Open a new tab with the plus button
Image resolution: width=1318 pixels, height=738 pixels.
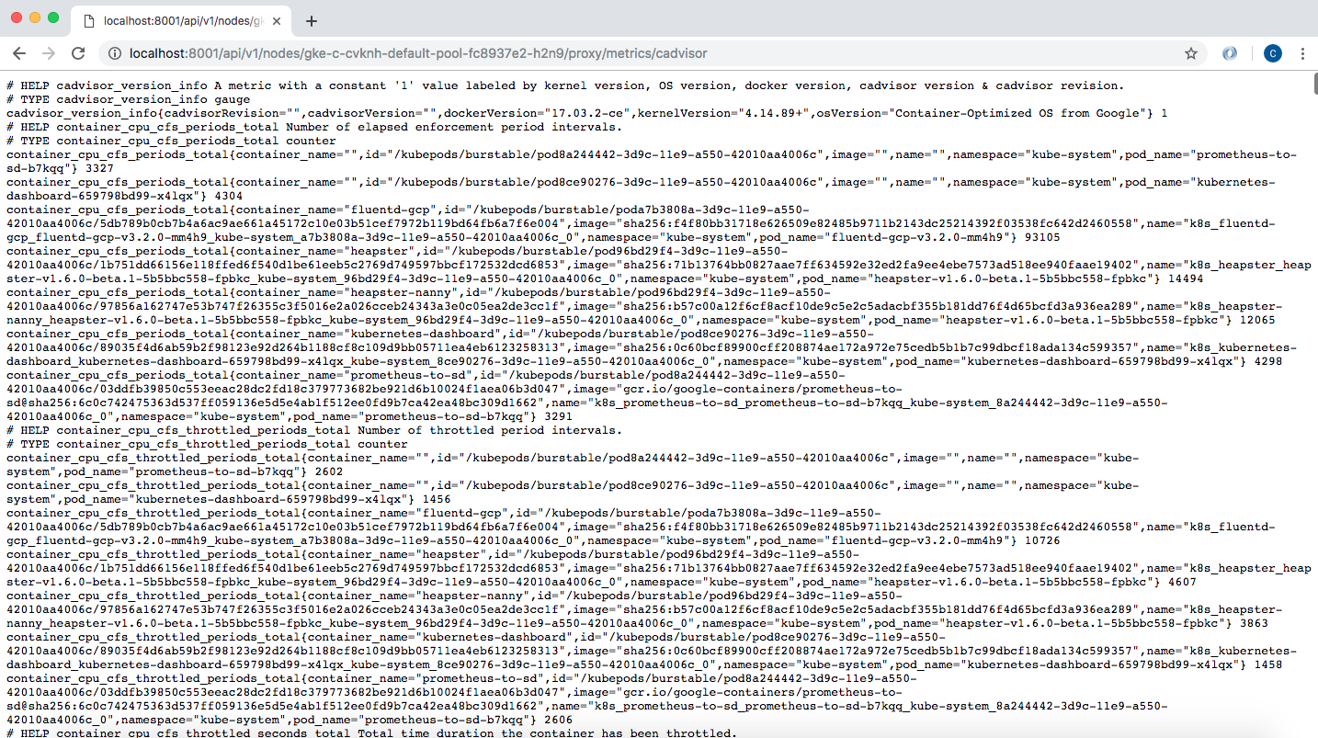point(312,21)
